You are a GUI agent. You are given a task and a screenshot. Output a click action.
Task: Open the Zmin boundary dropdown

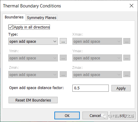33,75
